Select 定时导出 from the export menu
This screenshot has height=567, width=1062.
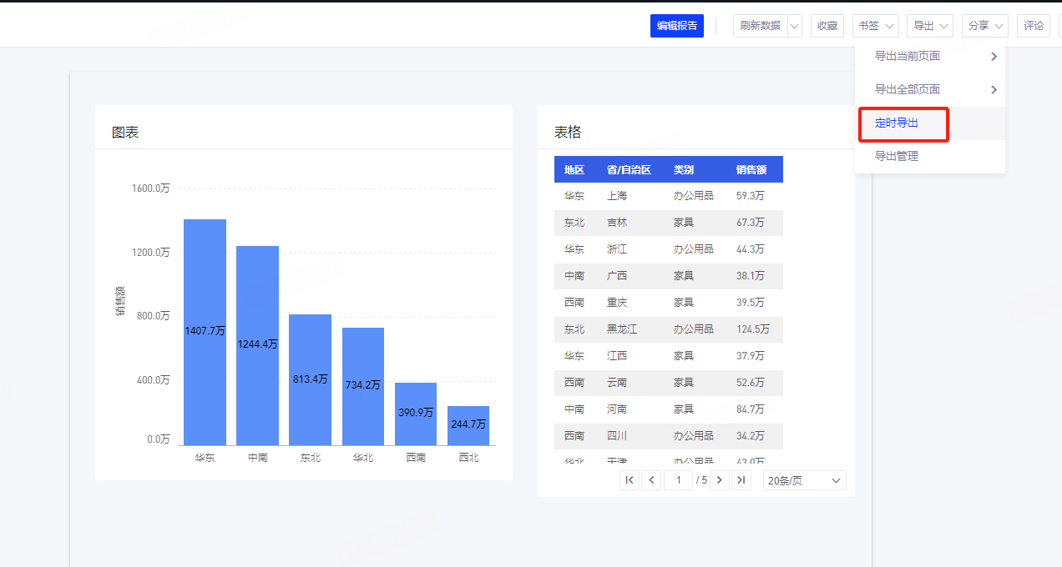(897, 123)
